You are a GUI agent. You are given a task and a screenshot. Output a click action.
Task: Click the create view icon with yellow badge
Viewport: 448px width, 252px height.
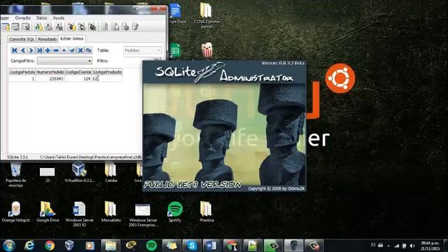71,27
